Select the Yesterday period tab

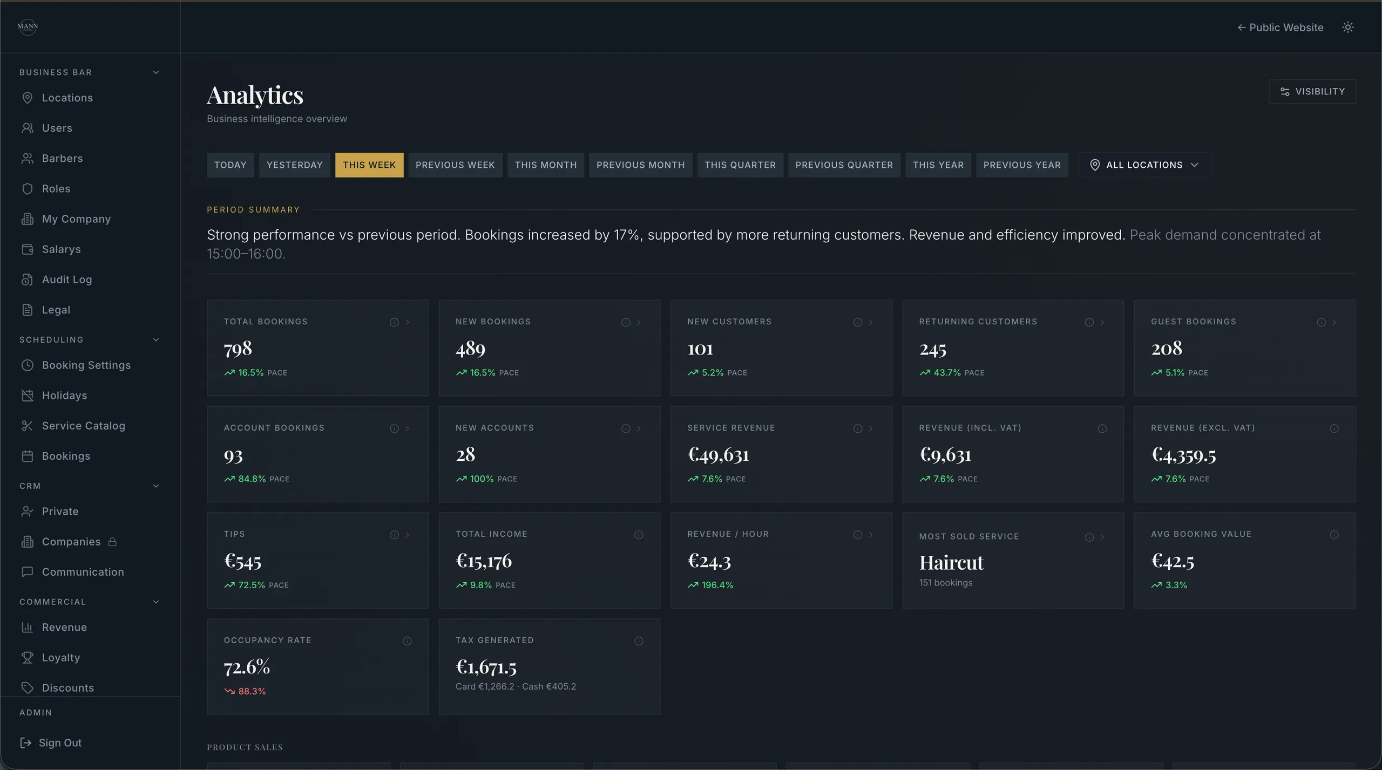[294, 165]
